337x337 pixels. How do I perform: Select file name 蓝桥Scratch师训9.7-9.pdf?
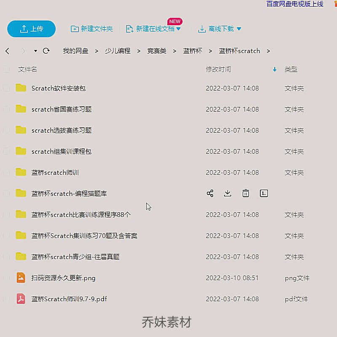point(69,299)
